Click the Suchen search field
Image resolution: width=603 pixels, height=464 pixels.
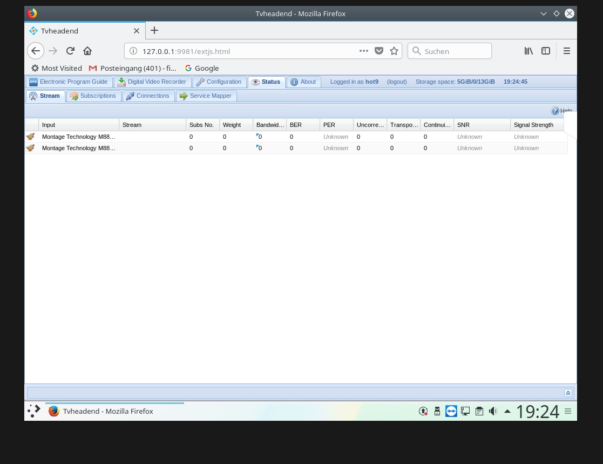point(450,51)
